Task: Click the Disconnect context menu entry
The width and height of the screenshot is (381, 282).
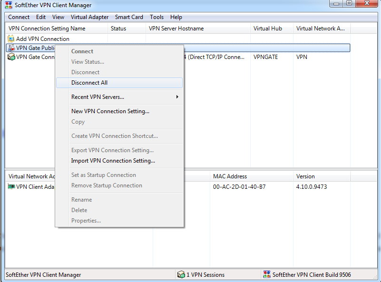Action: [119, 72]
